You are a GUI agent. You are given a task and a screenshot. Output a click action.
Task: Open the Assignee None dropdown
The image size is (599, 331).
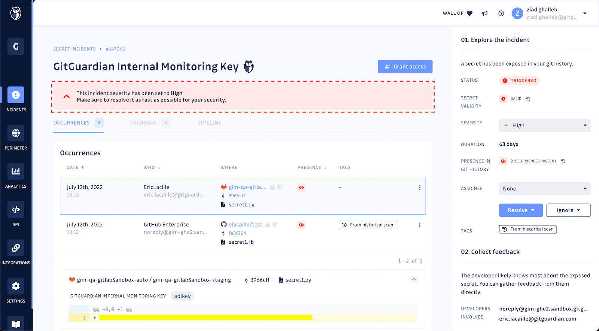(x=545, y=189)
